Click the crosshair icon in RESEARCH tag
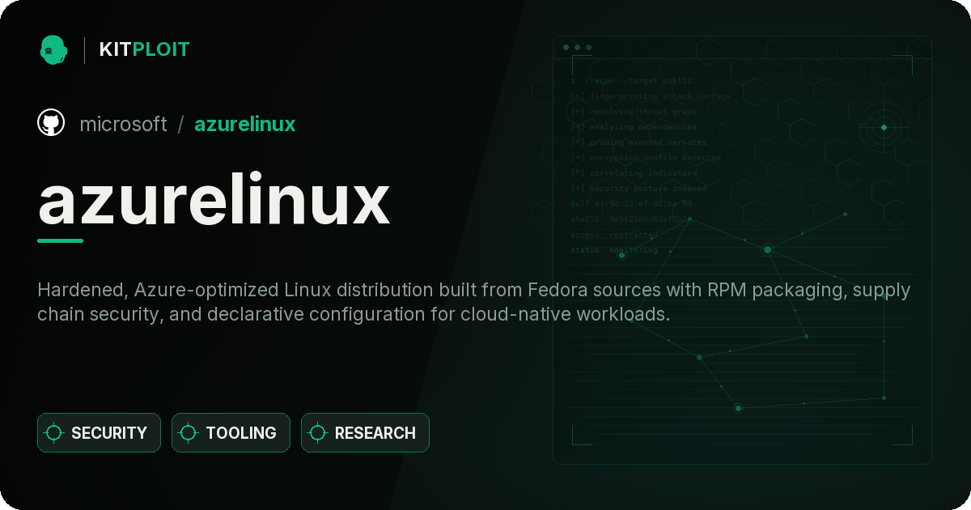 pos(318,433)
